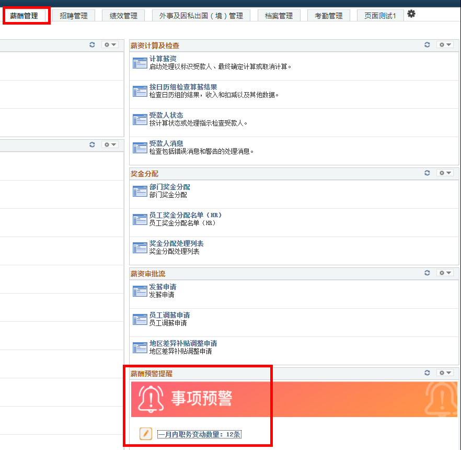Refresh the 薪资审批流 panel
The height and width of the screenshot is (450, 461).
pyautogui.click(x=427, y=273)
